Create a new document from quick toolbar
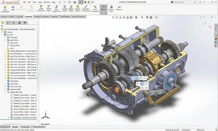This screenshot has height=131, width=218. pos(64,2)
